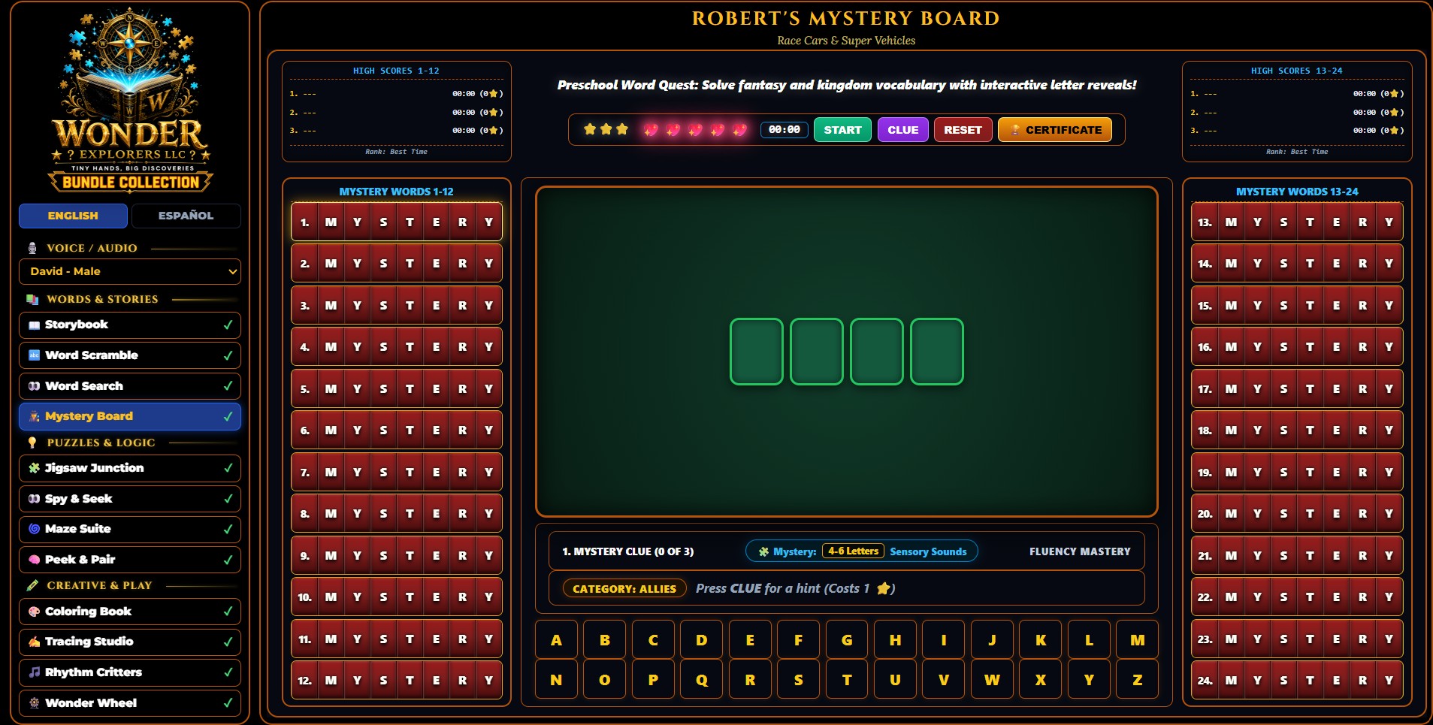This screenshot has width=1433, height=725.
Task: Request a hint with the CLUE button
Action: coord(902,130)
